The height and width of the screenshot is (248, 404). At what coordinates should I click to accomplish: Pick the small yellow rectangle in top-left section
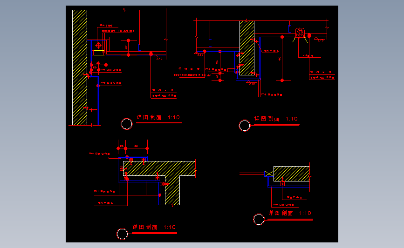pos(98,53)
